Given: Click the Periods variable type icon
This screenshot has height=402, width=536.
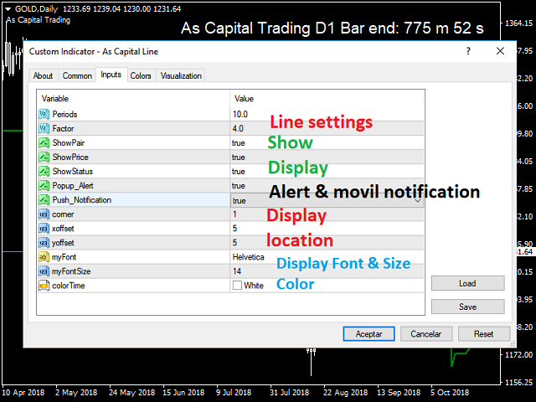Looking at the screenshot, I should (x=44, y=114).
